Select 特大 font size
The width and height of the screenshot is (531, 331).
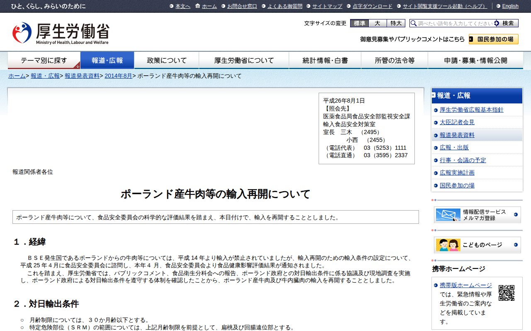click(396, 23)
